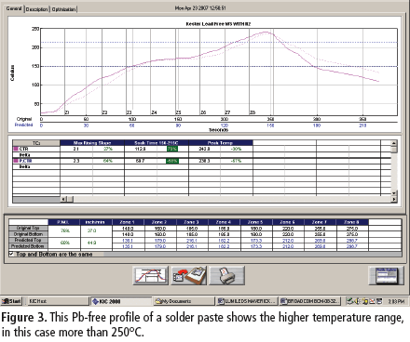
Task: Click the Soak Time column header
Action: (157, 143)
